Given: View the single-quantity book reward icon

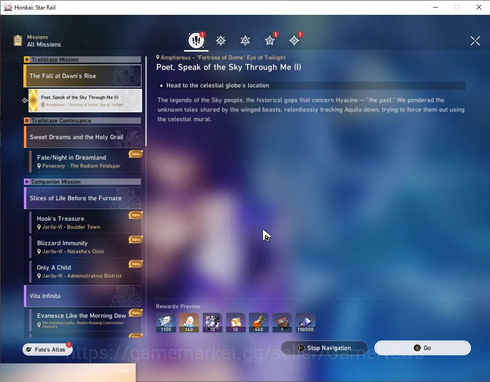Looking at the screenshot, I should (x=282, y=323).
